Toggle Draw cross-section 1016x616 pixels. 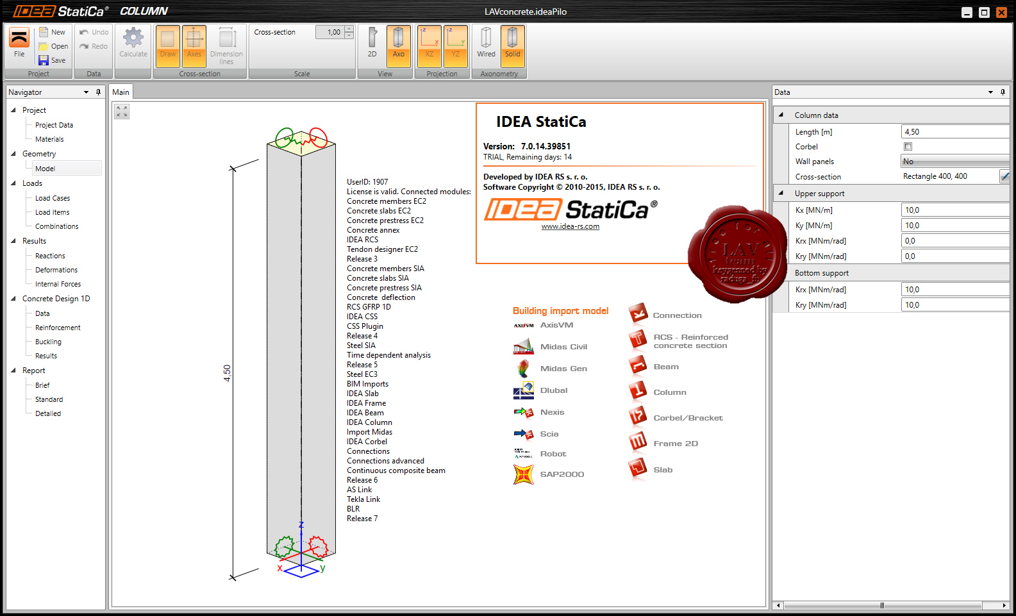[168, 46]
